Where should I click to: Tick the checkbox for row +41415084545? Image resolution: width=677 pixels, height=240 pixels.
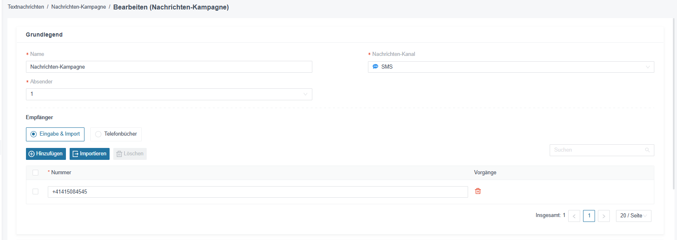click(35, 192)
